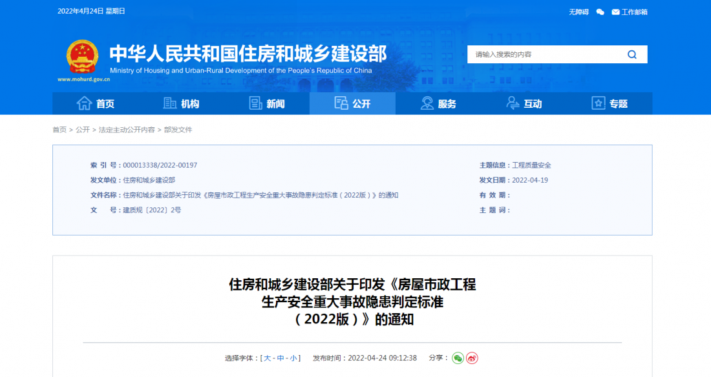Set font size to 中

coord(281,358)
